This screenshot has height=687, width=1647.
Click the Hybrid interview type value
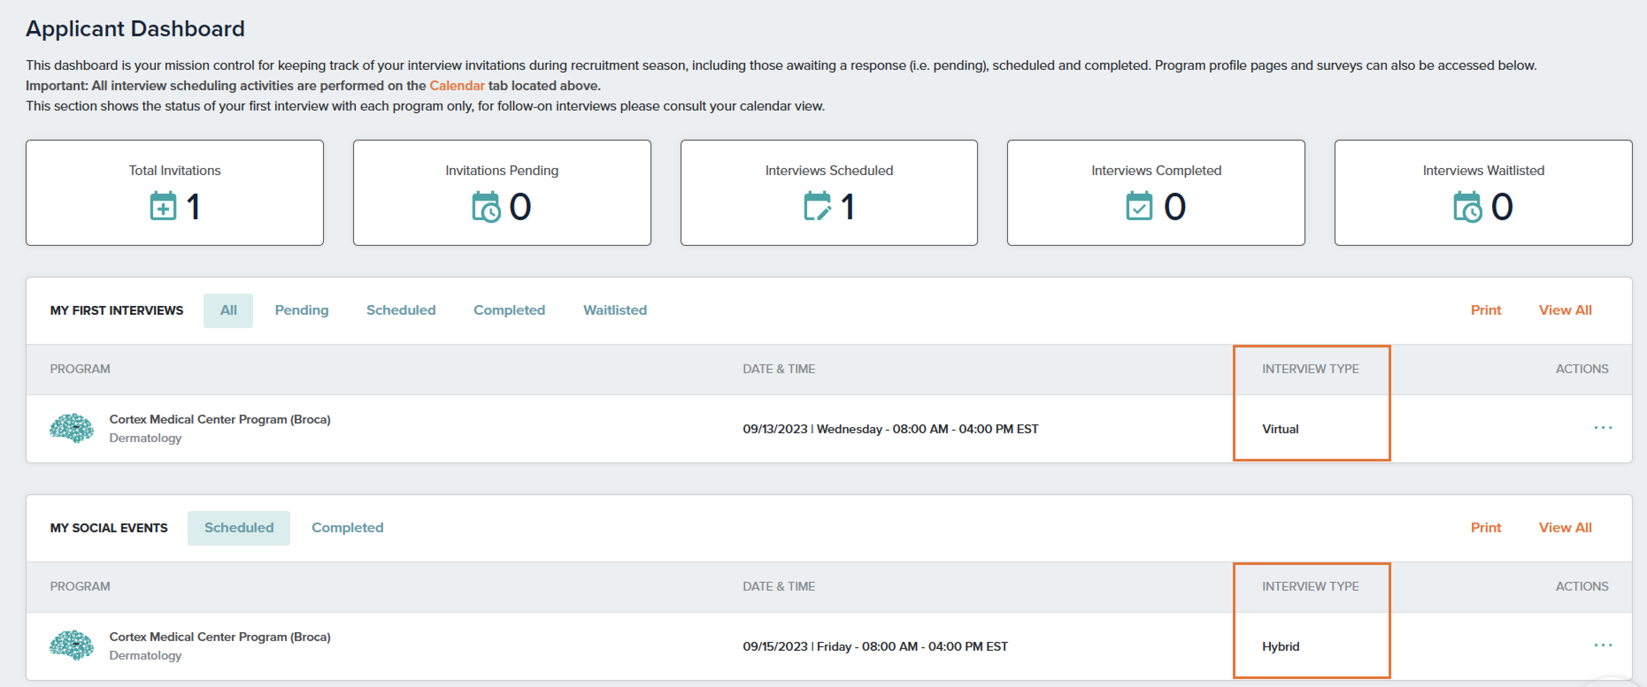click(x=1281, y=647)
